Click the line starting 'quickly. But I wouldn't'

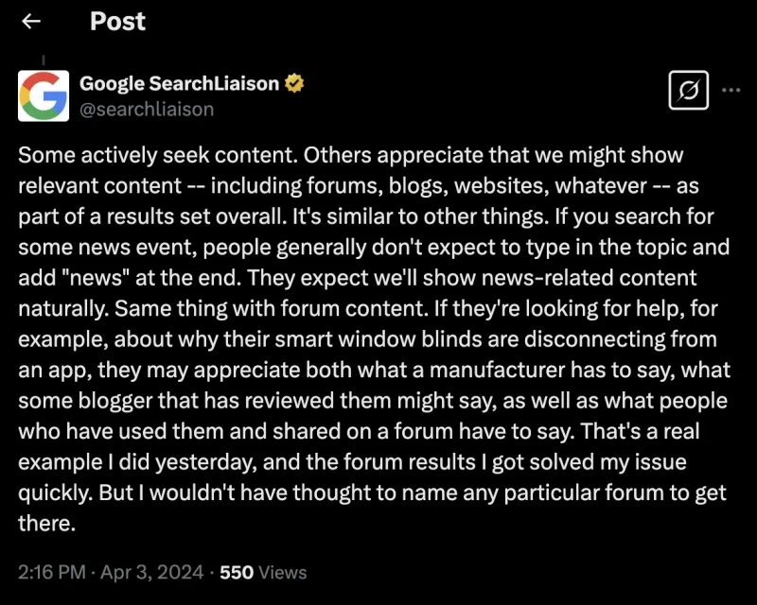(x=372, y=493)
